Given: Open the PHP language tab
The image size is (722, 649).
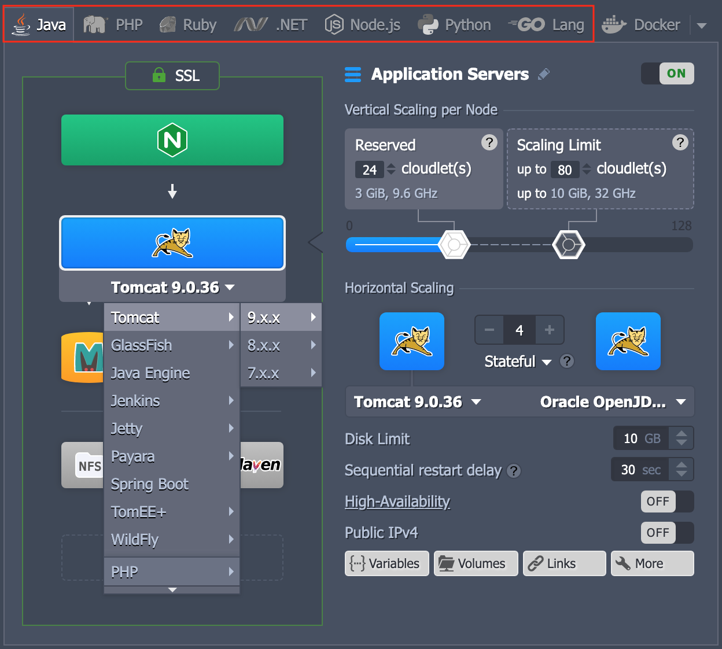Looking at the screenshot, I should [113, 25].
